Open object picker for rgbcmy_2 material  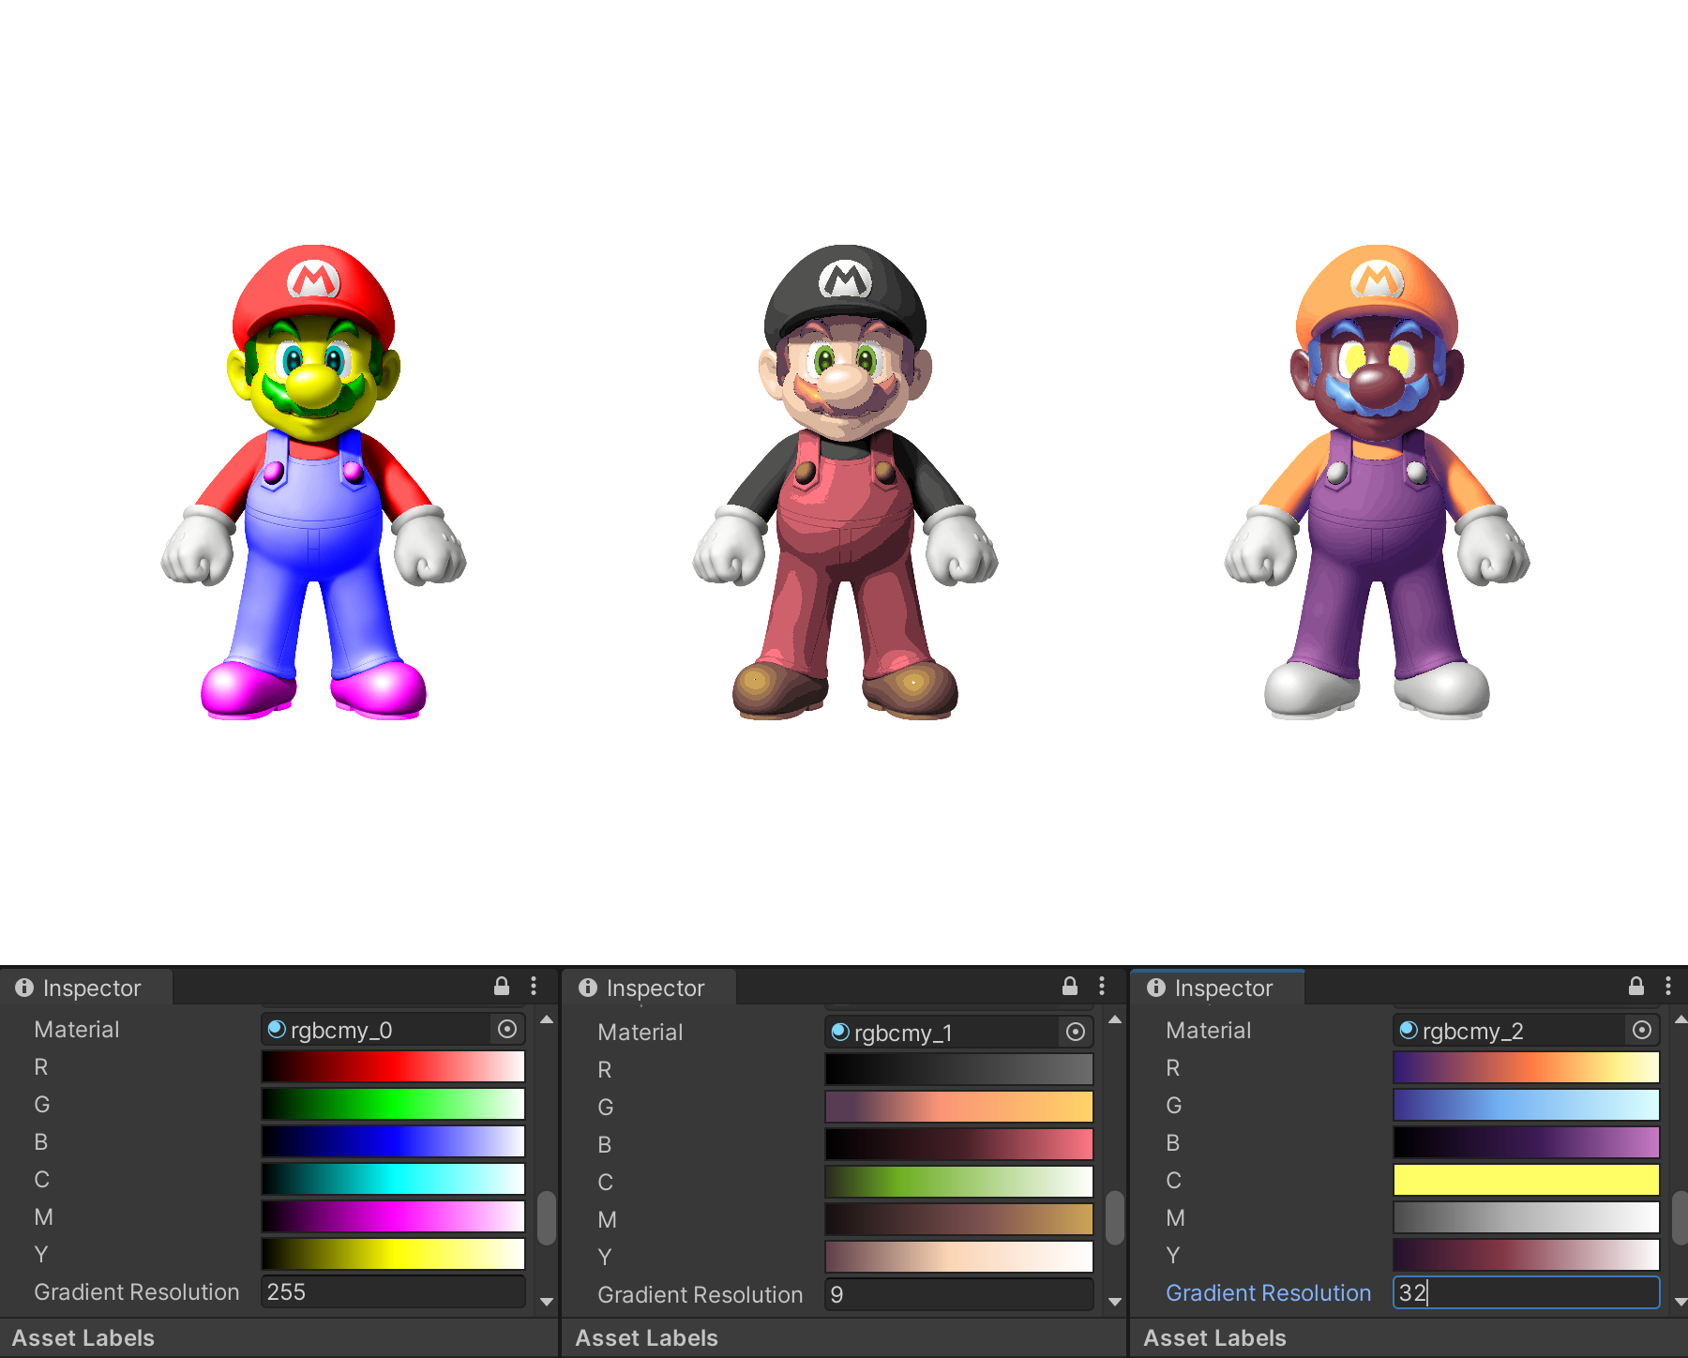pos(1642,1030)
